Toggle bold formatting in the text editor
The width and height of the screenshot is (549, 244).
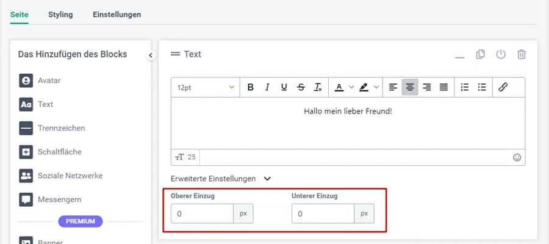pos(250,87)
